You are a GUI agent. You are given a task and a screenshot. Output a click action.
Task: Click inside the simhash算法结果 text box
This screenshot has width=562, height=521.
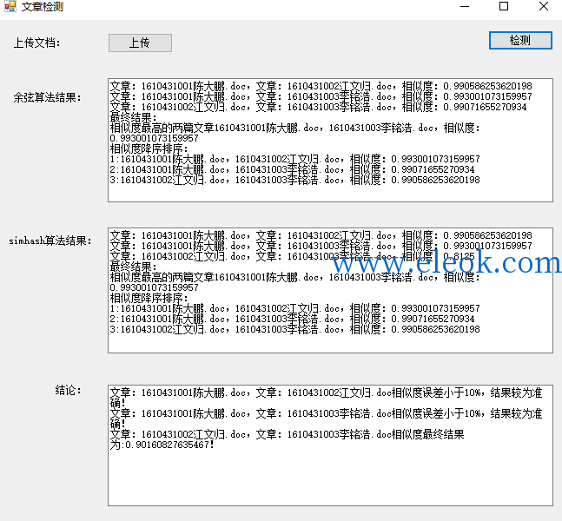click(330, 290)
